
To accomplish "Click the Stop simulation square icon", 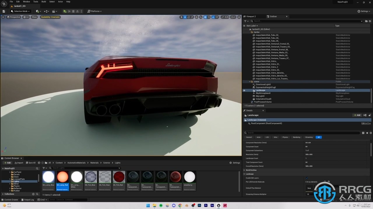I will point(73,11).
